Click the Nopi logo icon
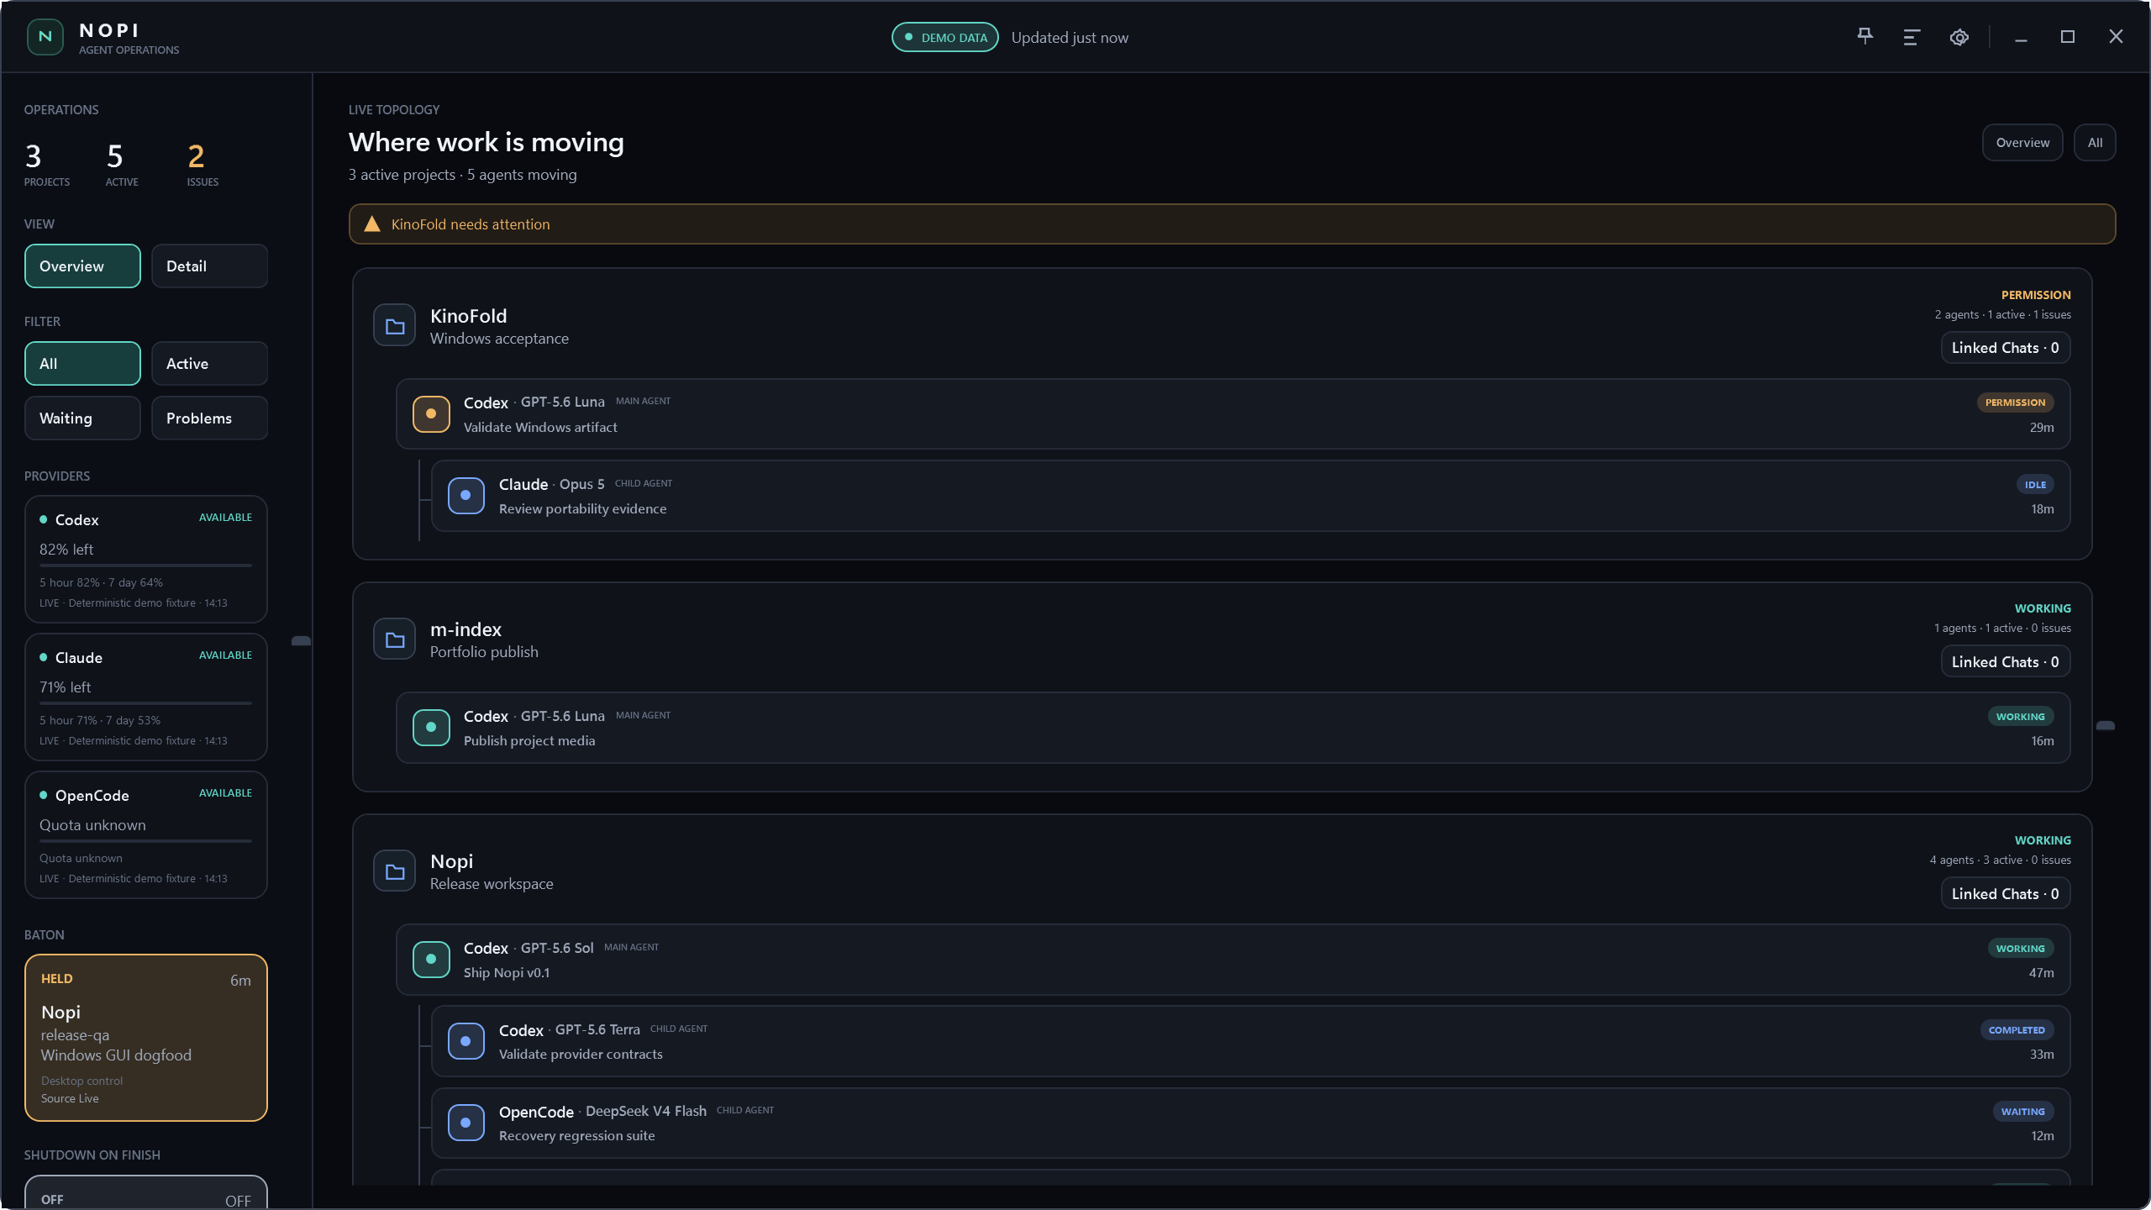2151x1210 pixels. tap(45, 37)
